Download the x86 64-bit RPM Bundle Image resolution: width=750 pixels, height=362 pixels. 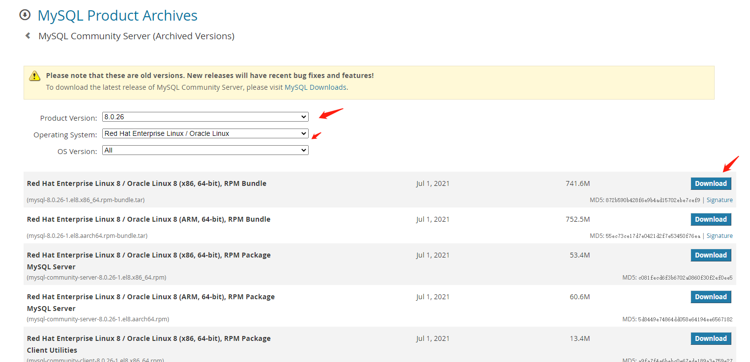pos(711,183)
